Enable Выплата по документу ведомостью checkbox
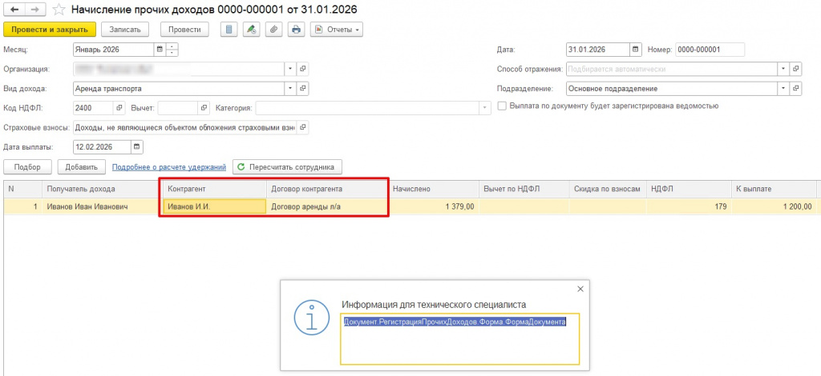 tap(502, 106)
